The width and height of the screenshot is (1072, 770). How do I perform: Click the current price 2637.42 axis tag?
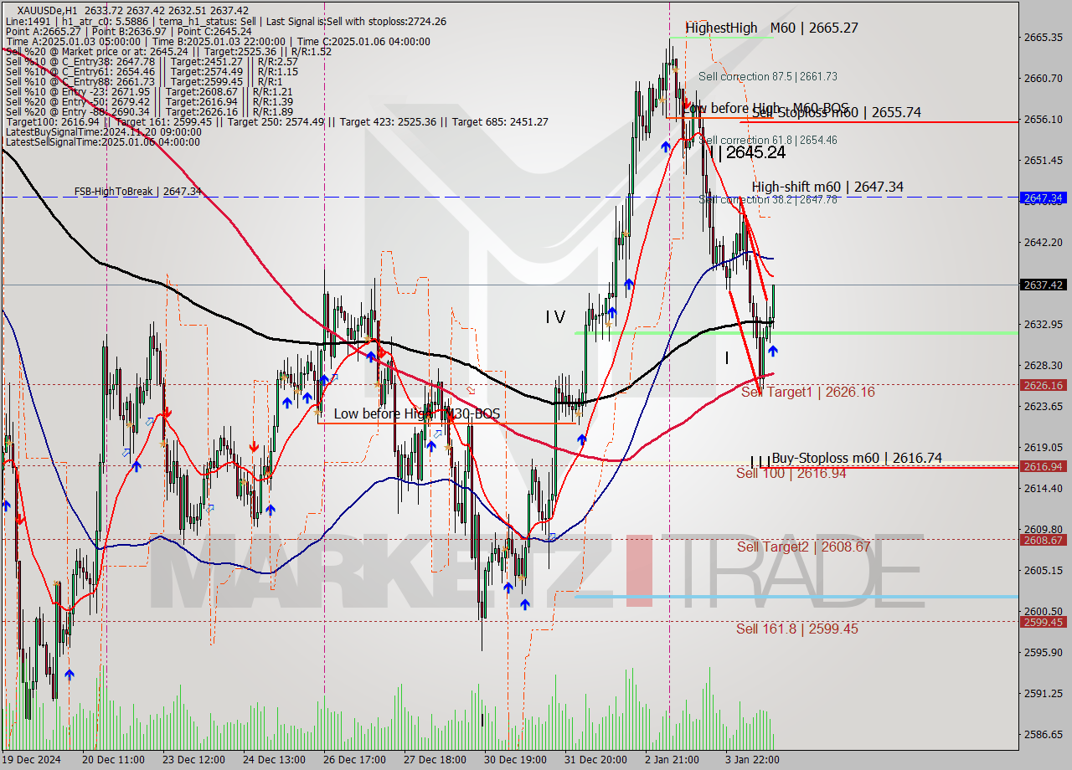1044,285
